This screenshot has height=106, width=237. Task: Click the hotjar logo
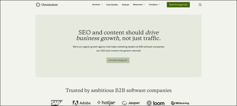click(x=106, y=103)
